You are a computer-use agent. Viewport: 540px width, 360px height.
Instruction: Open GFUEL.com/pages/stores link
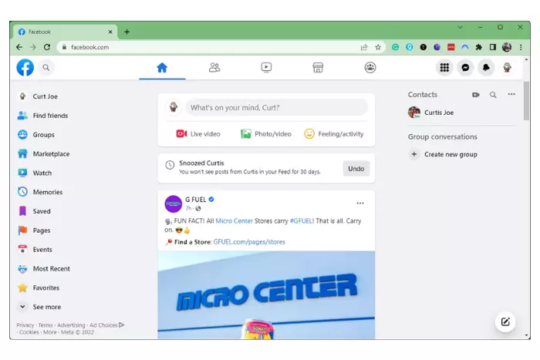tap(249, 242)
